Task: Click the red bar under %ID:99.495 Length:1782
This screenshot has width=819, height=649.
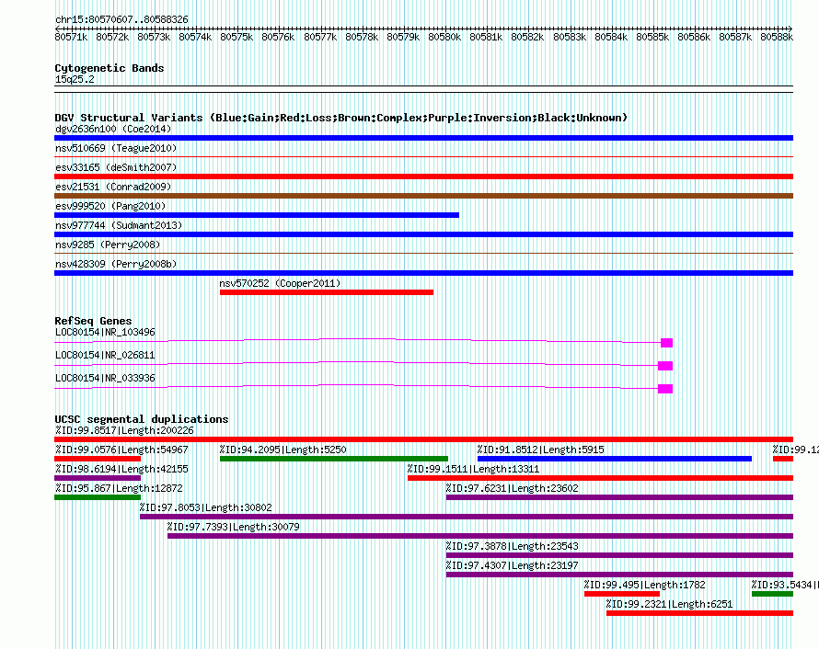Action: coord(622,594)
